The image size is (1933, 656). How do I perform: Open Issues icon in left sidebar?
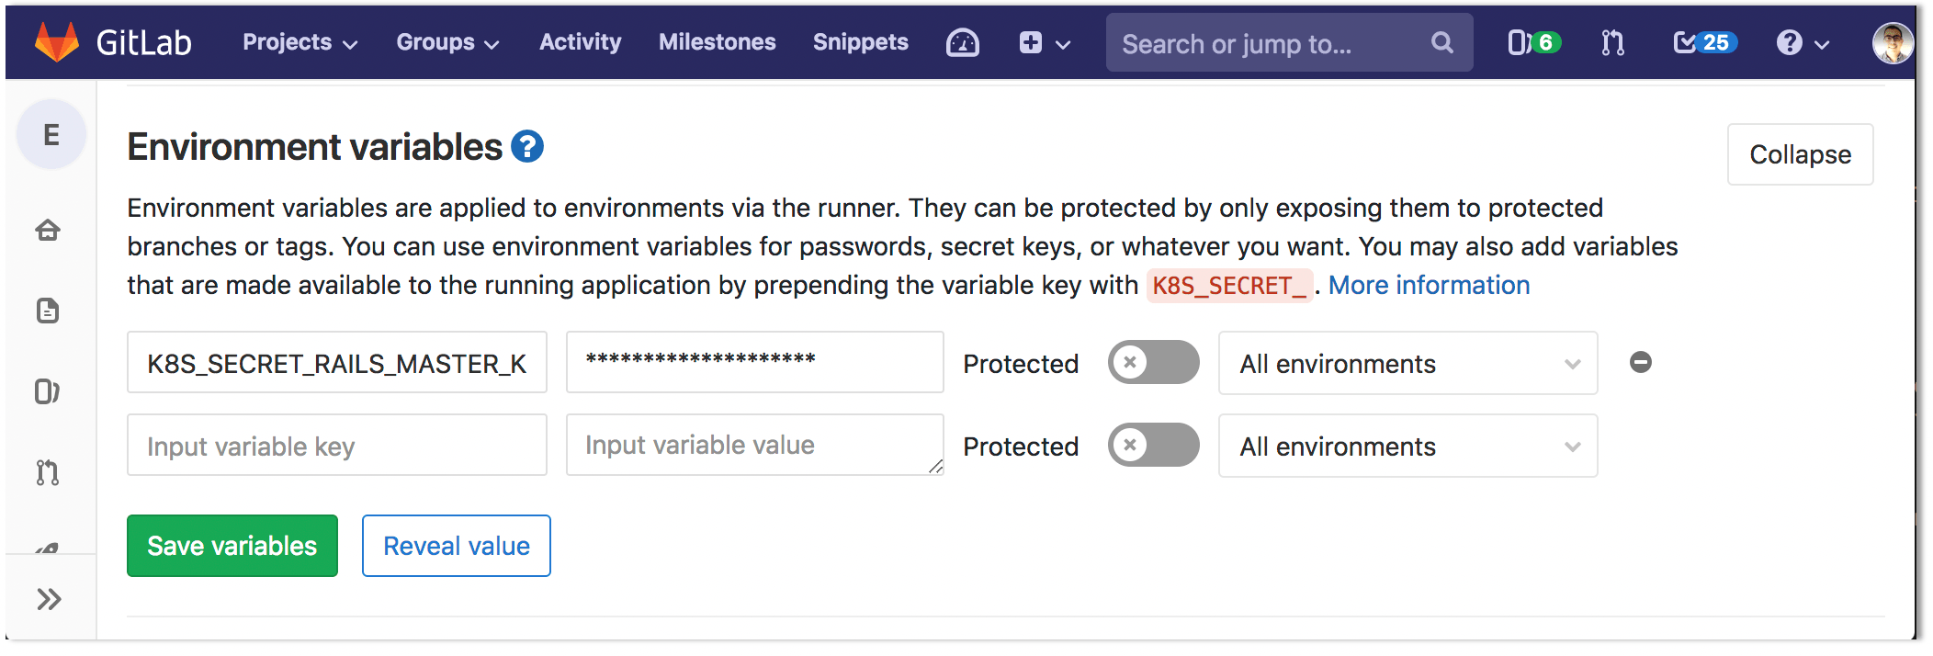pos(48,391)
